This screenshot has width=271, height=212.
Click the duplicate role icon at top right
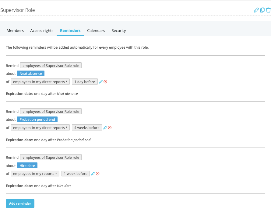click(262, 10)
